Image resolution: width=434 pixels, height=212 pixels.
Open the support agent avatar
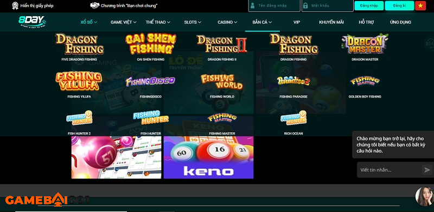[424, 196]
